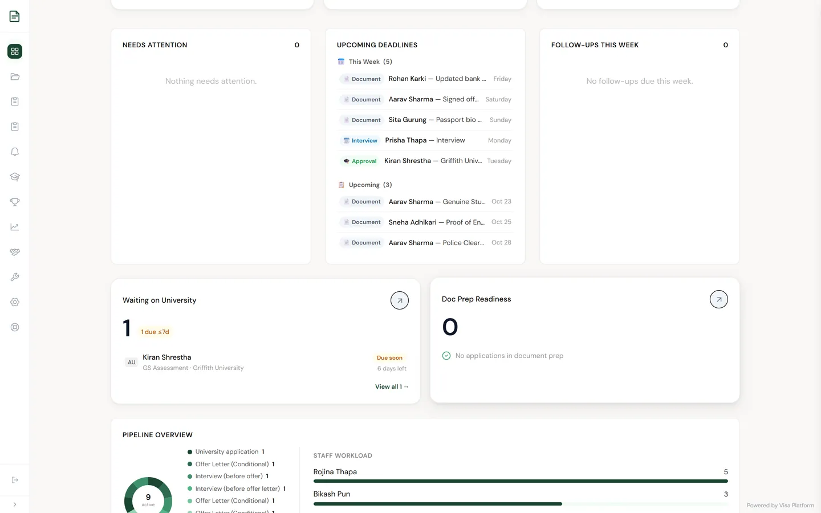Viewport: 821px width, 513px height.
Task: Open the handshake partners icon in the sidebar
Action: 15,252
